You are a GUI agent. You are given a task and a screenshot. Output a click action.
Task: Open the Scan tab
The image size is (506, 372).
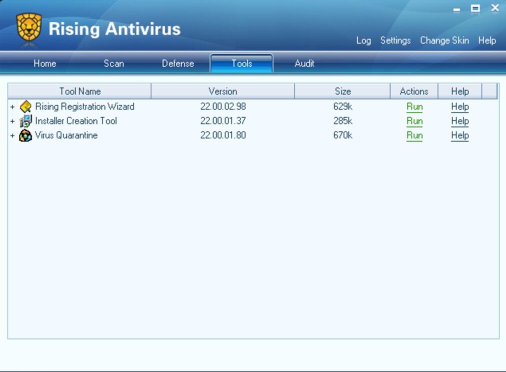click(x=113, y=63)
